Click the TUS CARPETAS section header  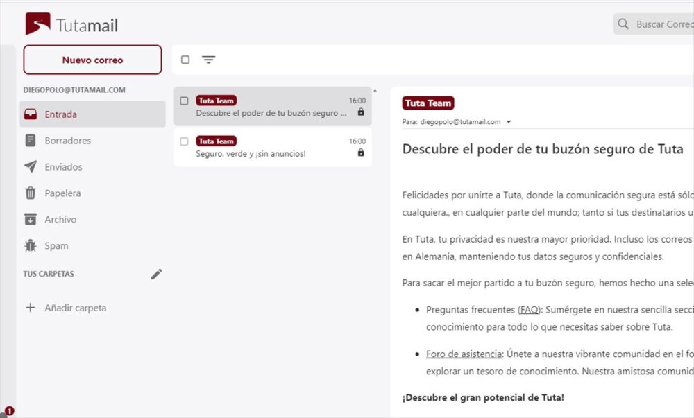[49, 274]
